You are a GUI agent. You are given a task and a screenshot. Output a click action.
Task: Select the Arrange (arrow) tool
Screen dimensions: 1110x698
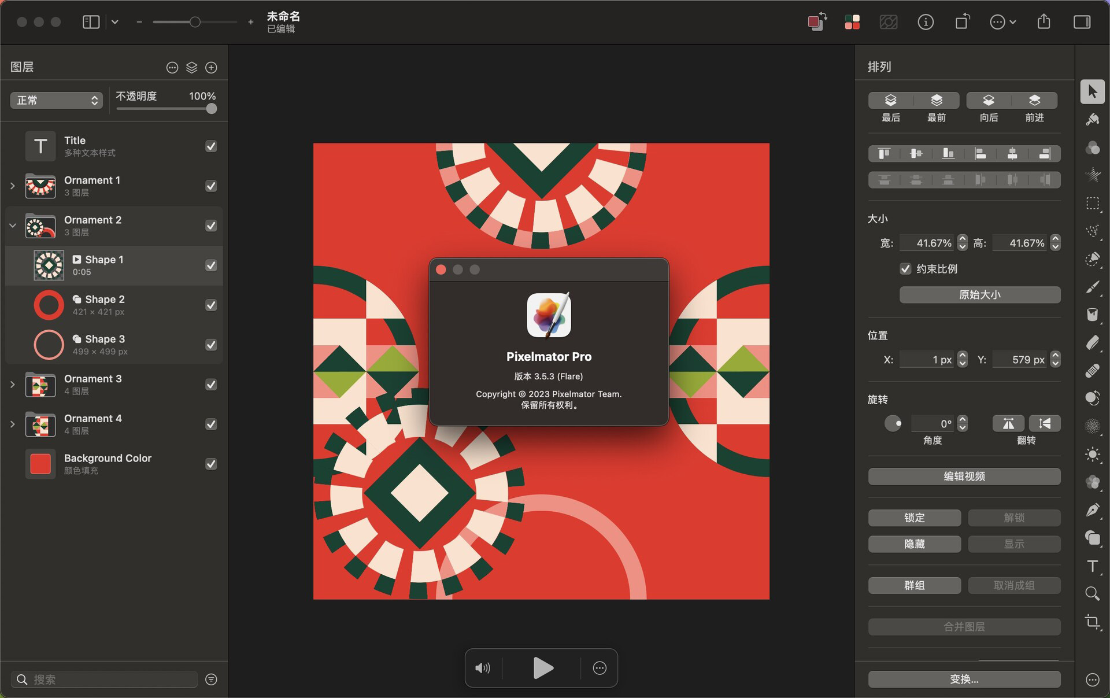pyautogui.click(x=1092, y=91)
